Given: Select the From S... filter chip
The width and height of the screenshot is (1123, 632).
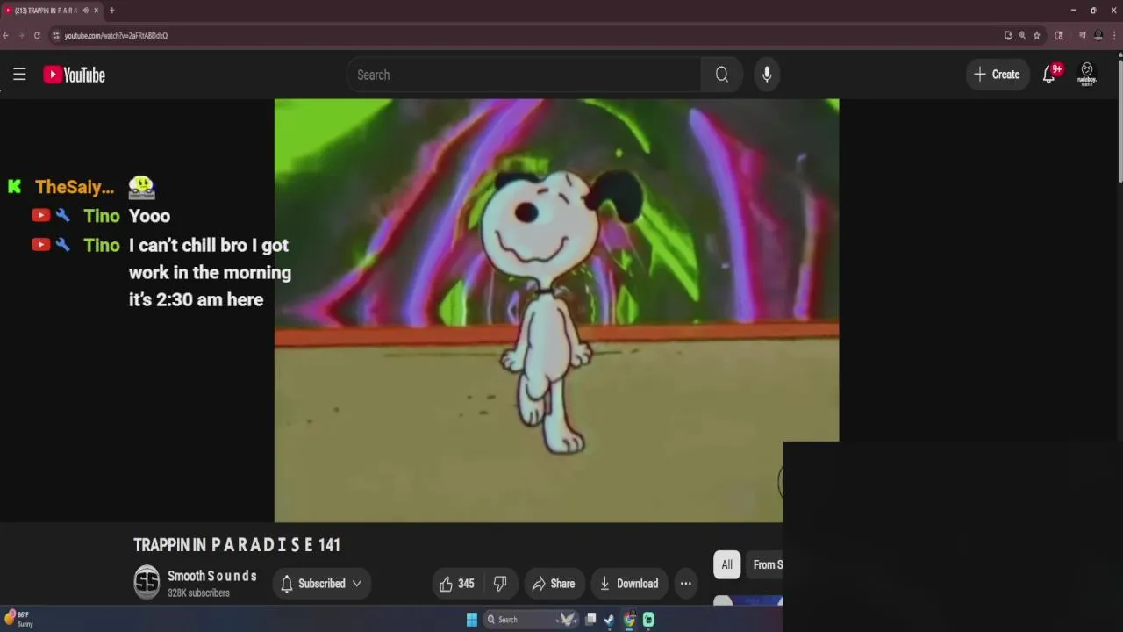Looking at the screenshot, I should coord(765,564).
